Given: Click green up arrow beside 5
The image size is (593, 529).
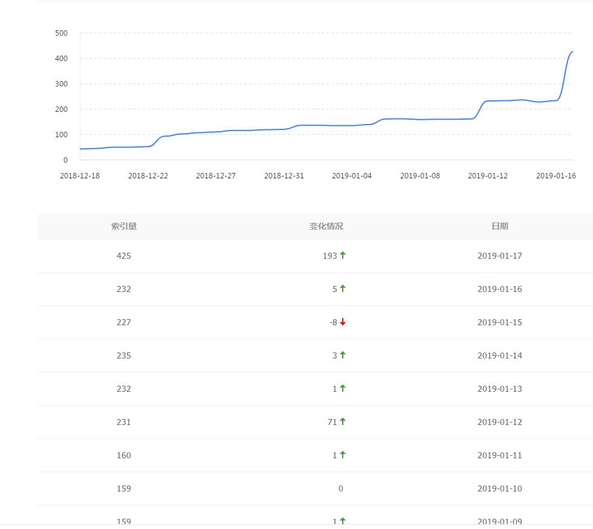Looking at the screenshot, I should click(343, 288).
